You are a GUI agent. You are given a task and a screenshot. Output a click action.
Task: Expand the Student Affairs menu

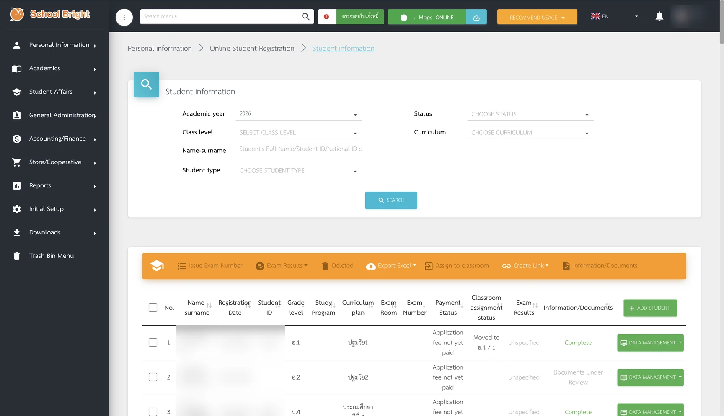(54, 92)
